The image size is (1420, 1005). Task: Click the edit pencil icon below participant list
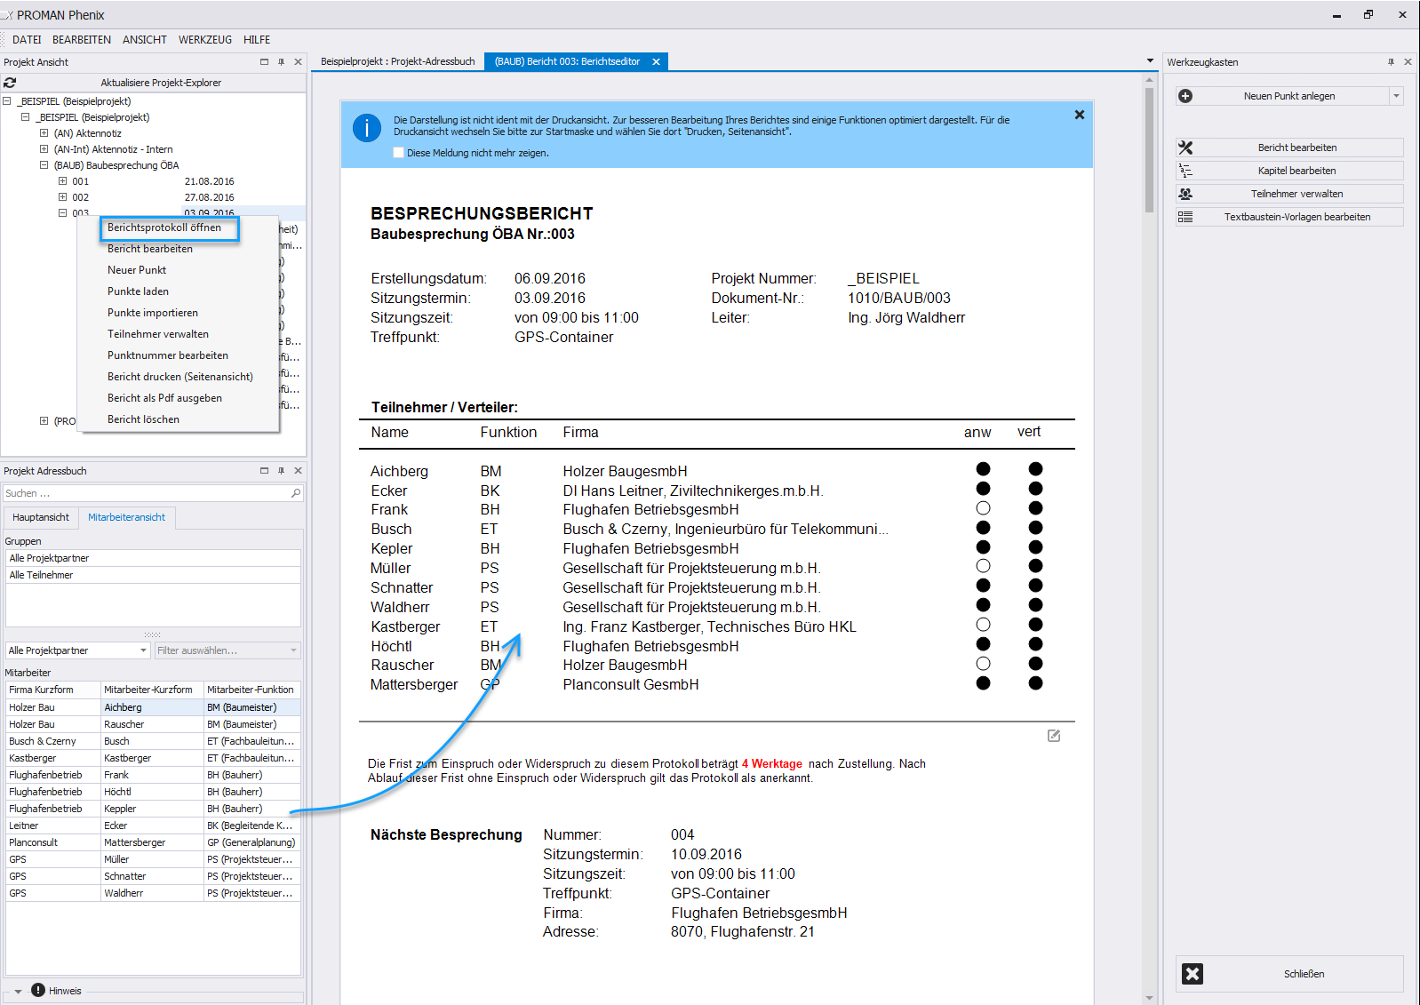pyautogui.click(x=1054, y=736)
